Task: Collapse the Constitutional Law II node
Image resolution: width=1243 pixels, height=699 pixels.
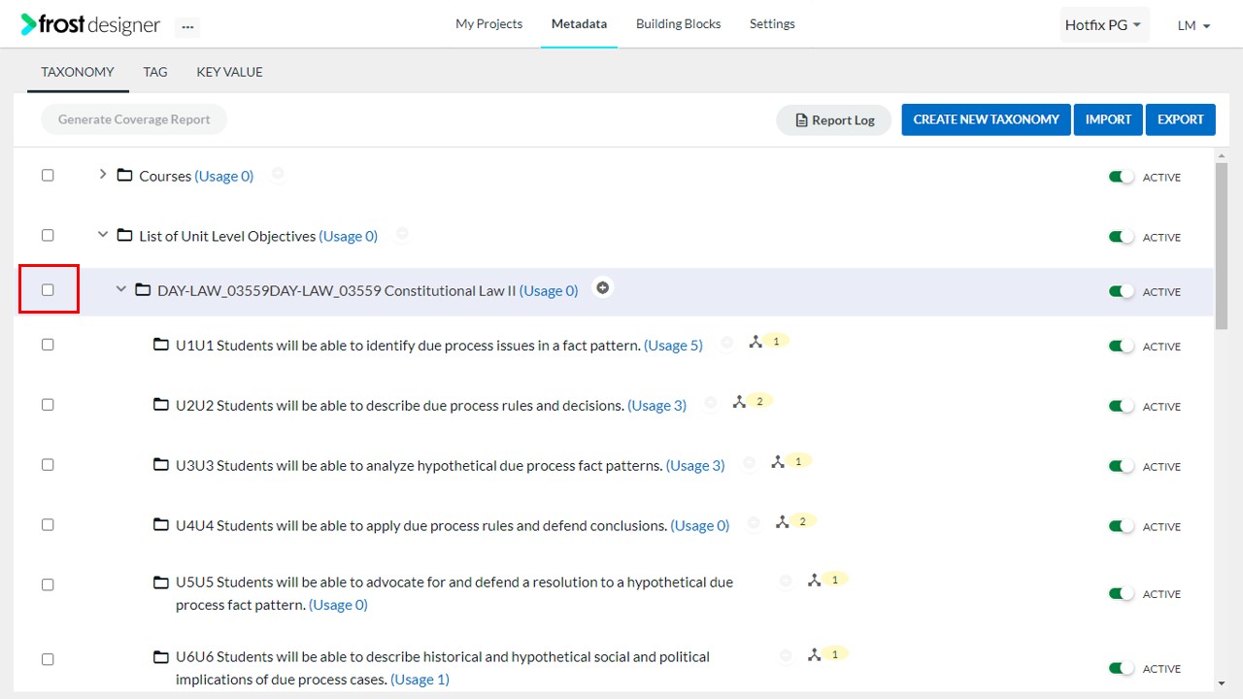Action: [121, 289]
